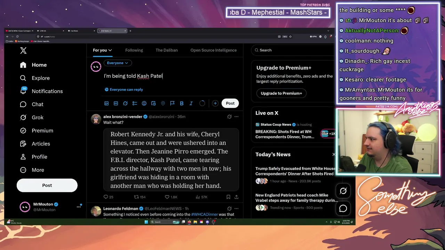Image resolution: width=445 pixels, height=250 pixels.
Task: Toggle bold formatting in composer
Action: click(x=181, y=103)
